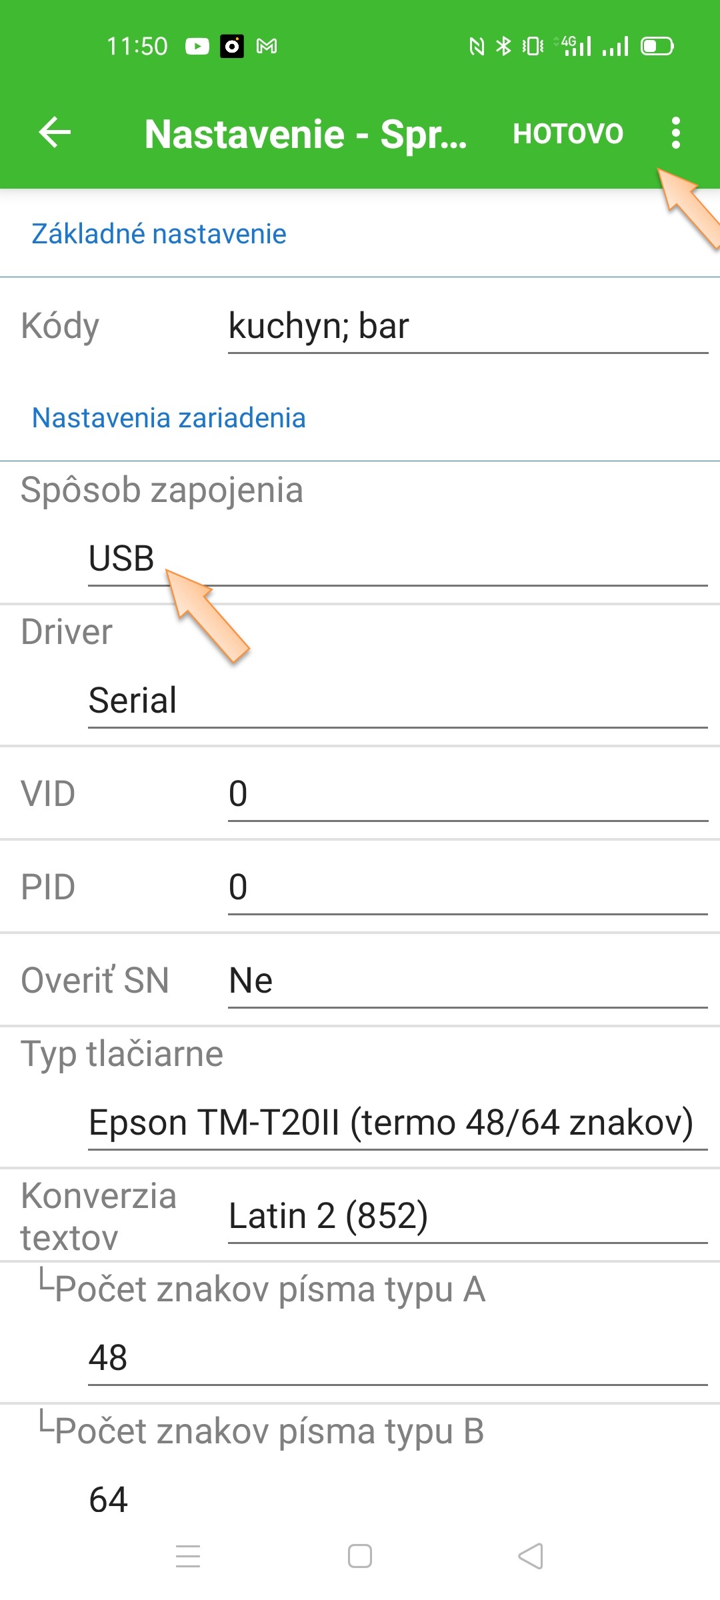Open Spôsob zapojenia USB dropdown
The width and height of the screenshot is (720, 1600).
(x=397, y=559)
